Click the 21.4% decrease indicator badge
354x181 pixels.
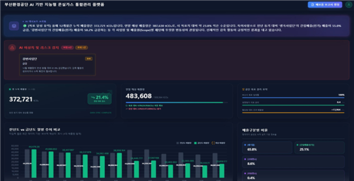pyautogui.click(x=100, y=99)
